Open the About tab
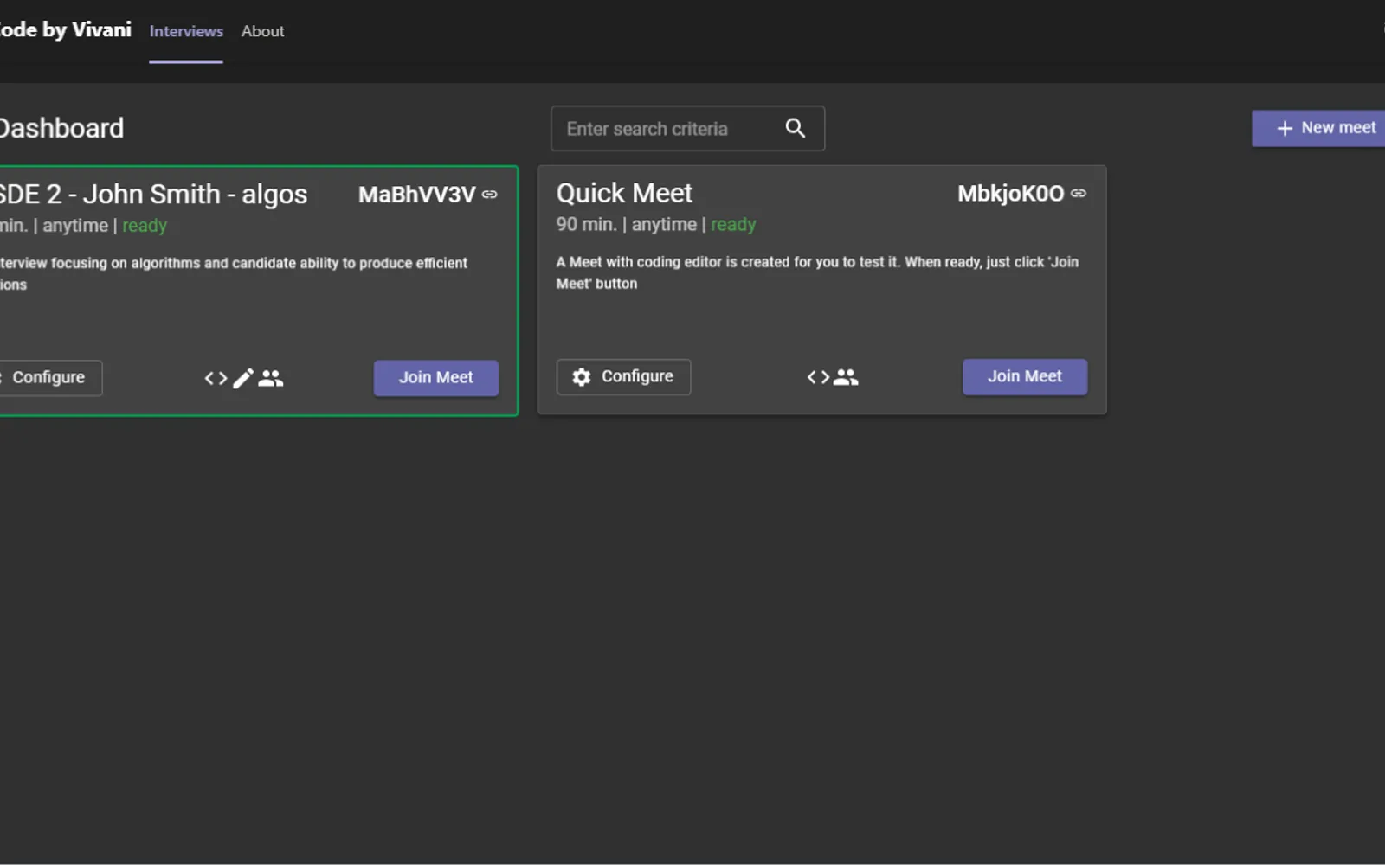1385x865 pixels. (x=262, y=31)
